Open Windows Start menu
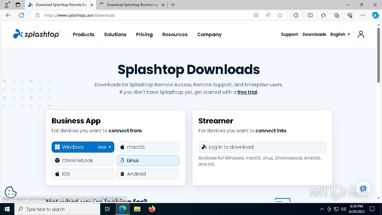Viewport: 382px width, 215px height. [x=7, y=209]
